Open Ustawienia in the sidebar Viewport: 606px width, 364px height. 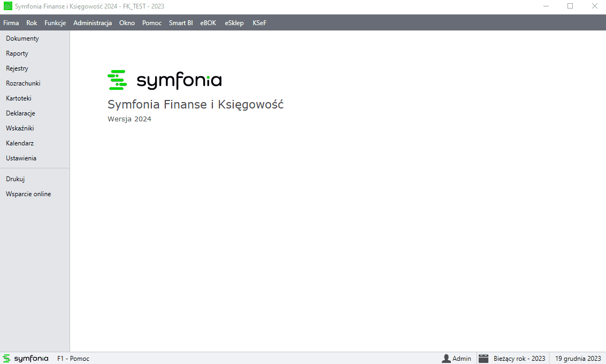click(21, 158)
